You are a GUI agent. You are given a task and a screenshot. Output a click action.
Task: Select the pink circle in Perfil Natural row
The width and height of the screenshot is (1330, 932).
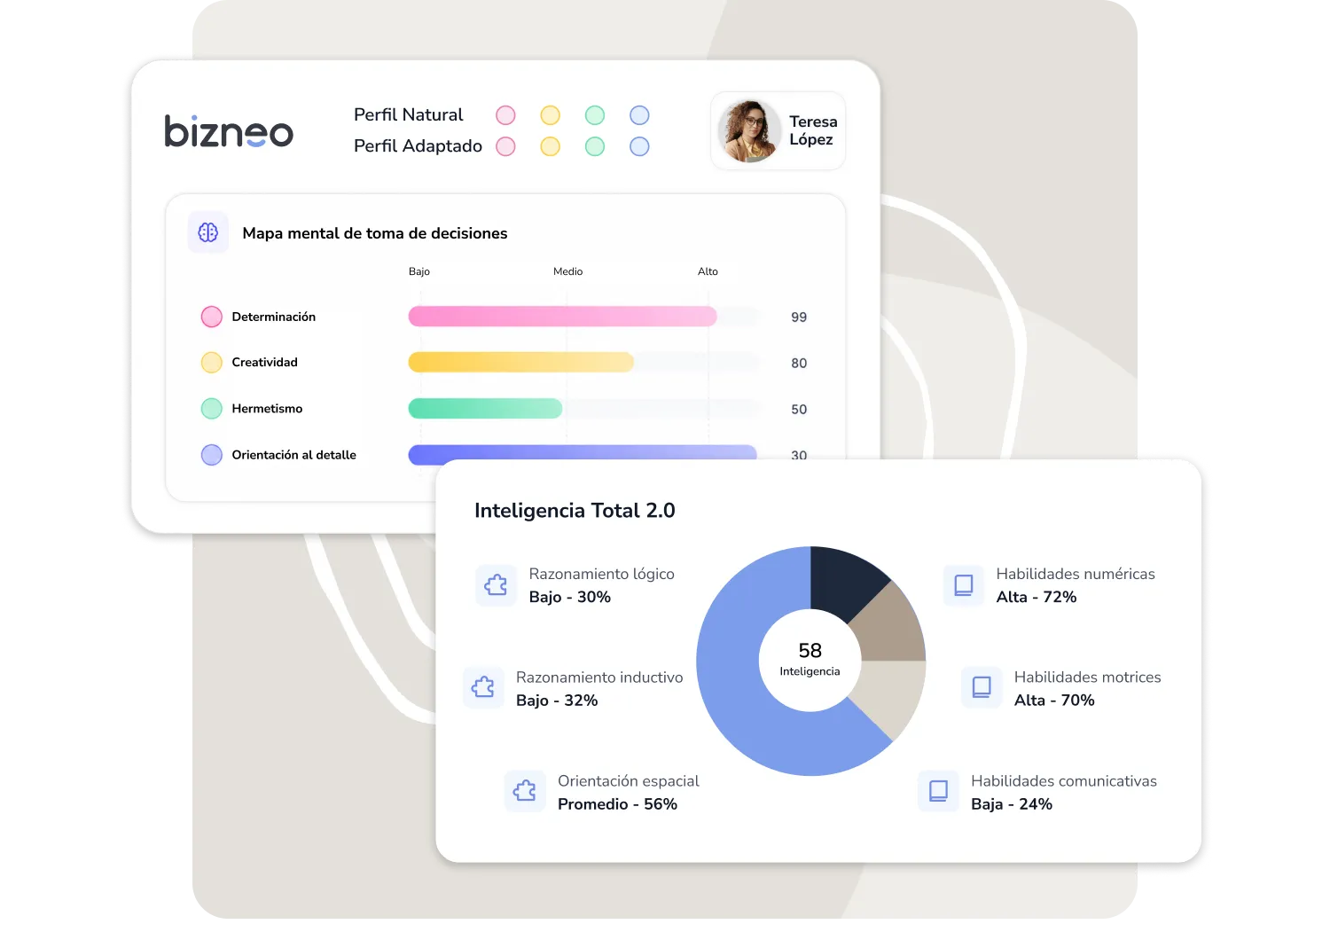point(505,115)
